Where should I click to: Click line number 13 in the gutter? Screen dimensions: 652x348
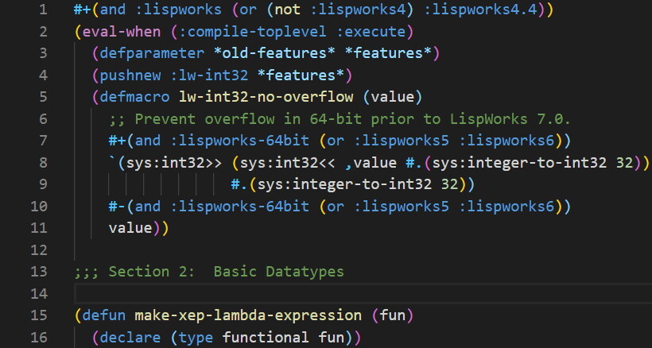click(38, 272)
